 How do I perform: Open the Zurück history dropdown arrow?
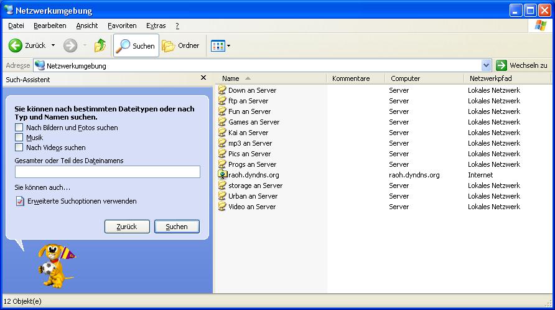[x=53, y=45]
